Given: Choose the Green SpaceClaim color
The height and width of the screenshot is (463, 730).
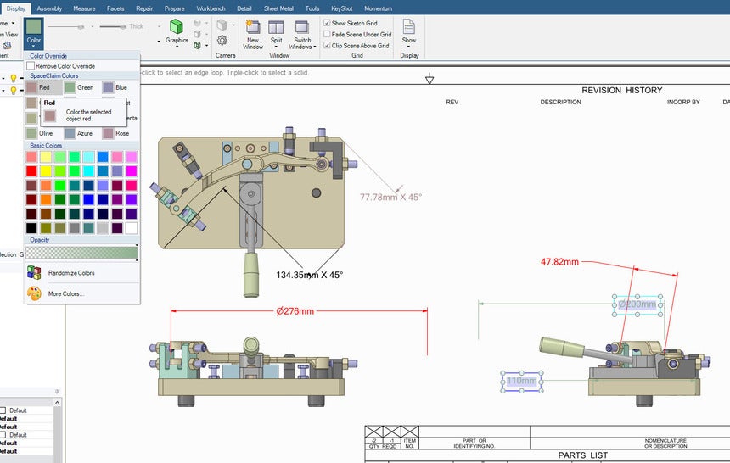Looking at the screenshot, I should [70, 87].
